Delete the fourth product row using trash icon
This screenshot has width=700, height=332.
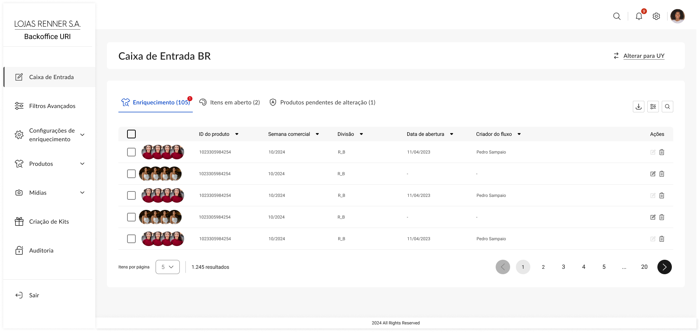[661, 217]
